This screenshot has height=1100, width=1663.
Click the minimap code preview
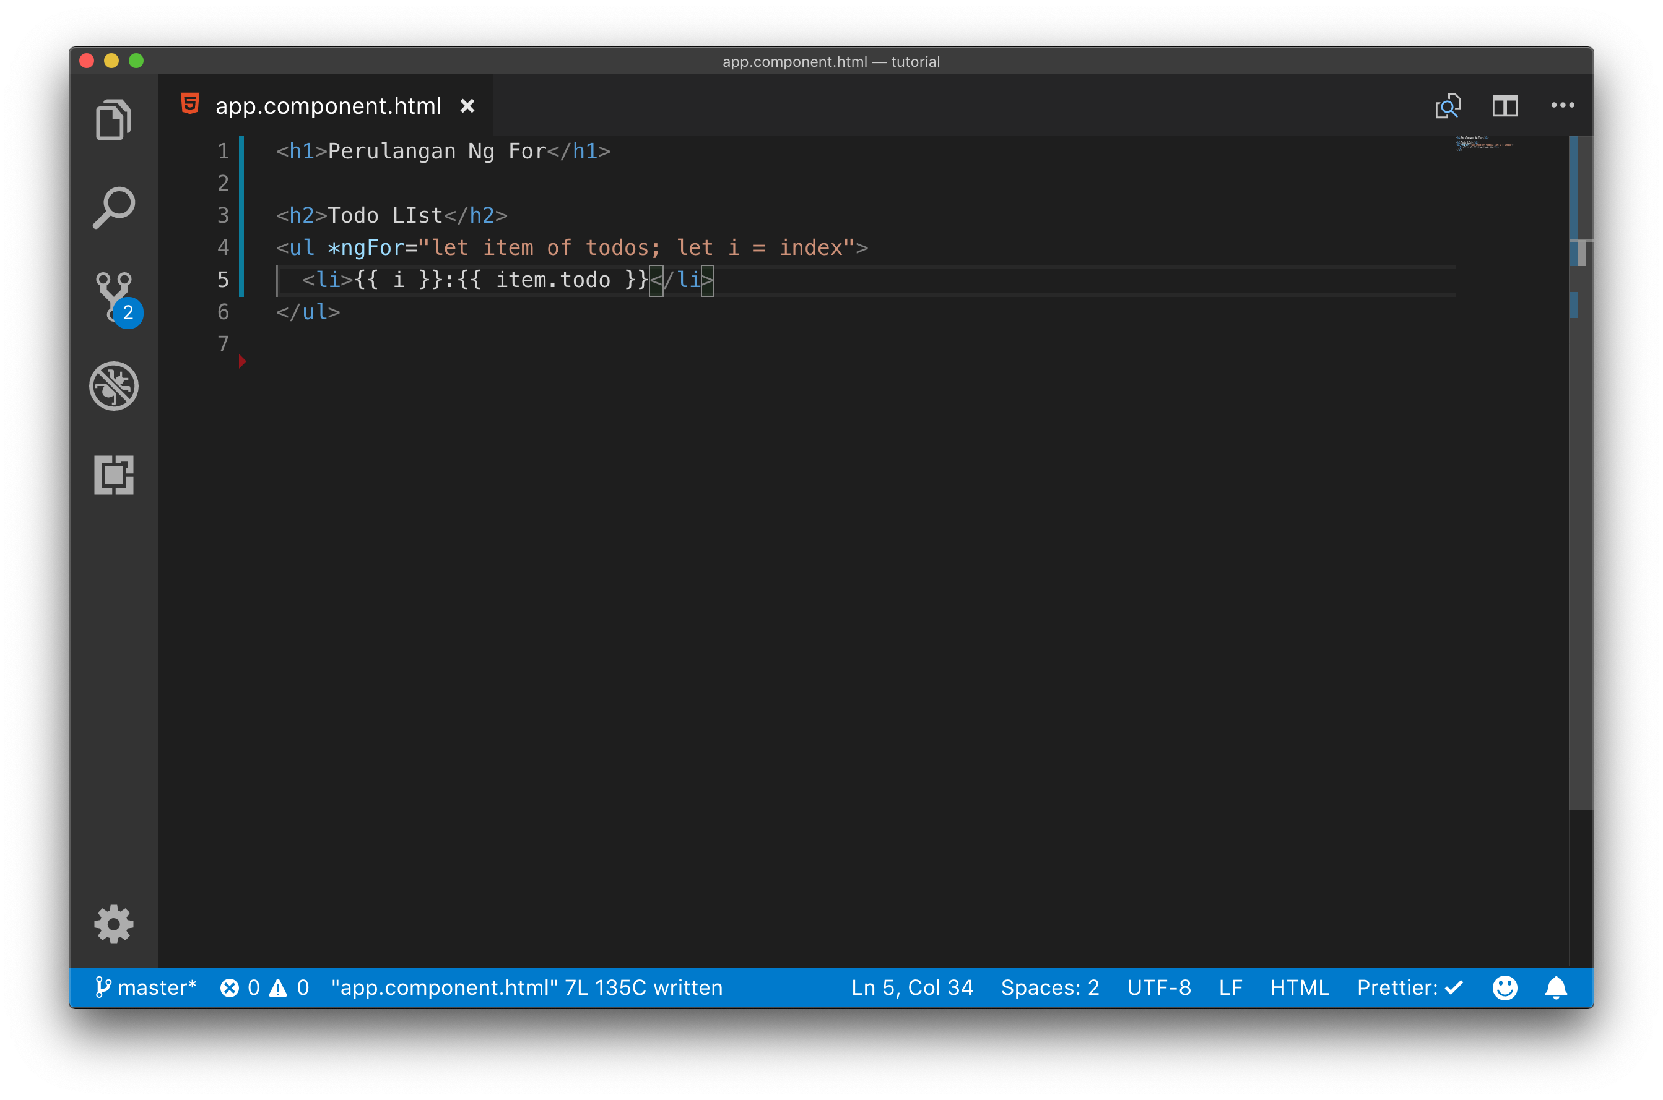(x=1484, y=144)
